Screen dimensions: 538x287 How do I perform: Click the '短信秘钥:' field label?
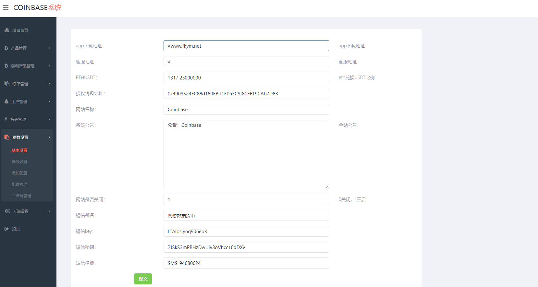click(86, 247)
